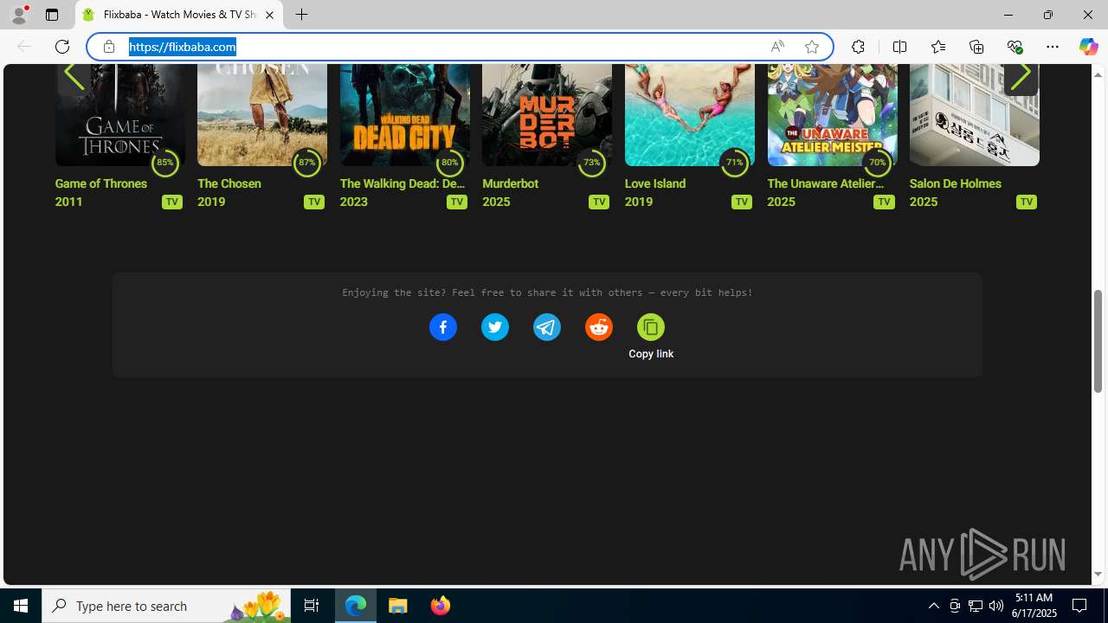Viewport: 1108px width, 623px height.
Task: Click the Murderbot title link
Action: pyautogui.click(x=510, y=183)
